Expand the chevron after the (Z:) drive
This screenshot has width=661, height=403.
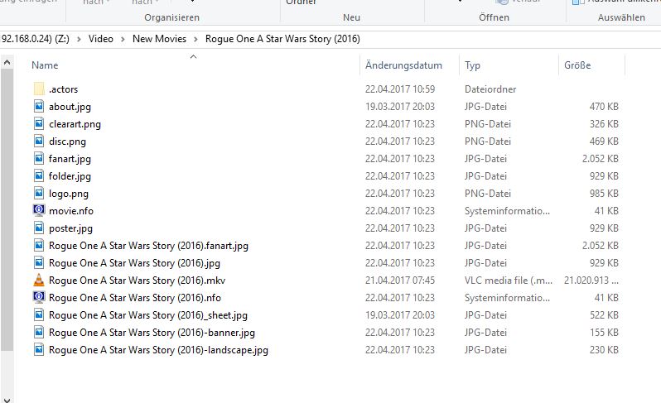(x=79, y=39)
